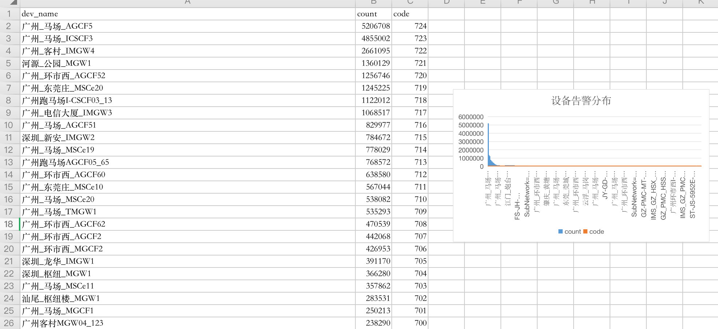Select cell 广州_东莞庄_MSCe20
This screenshot has width=718, height=329.
[x=188, y=88]
